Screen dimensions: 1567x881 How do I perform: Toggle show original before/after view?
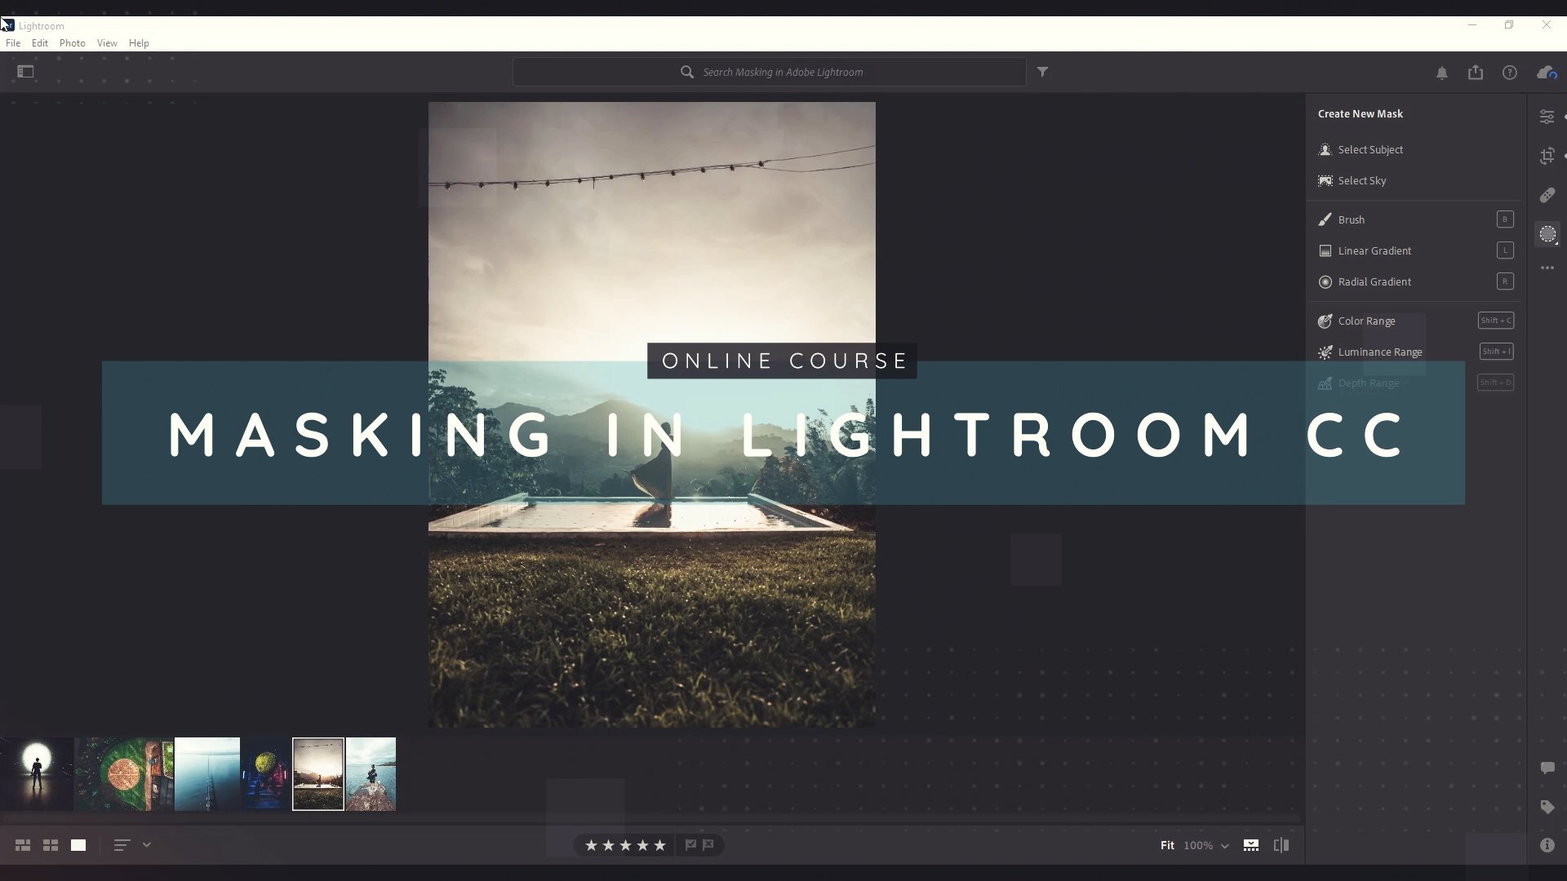coord(1281,845)
